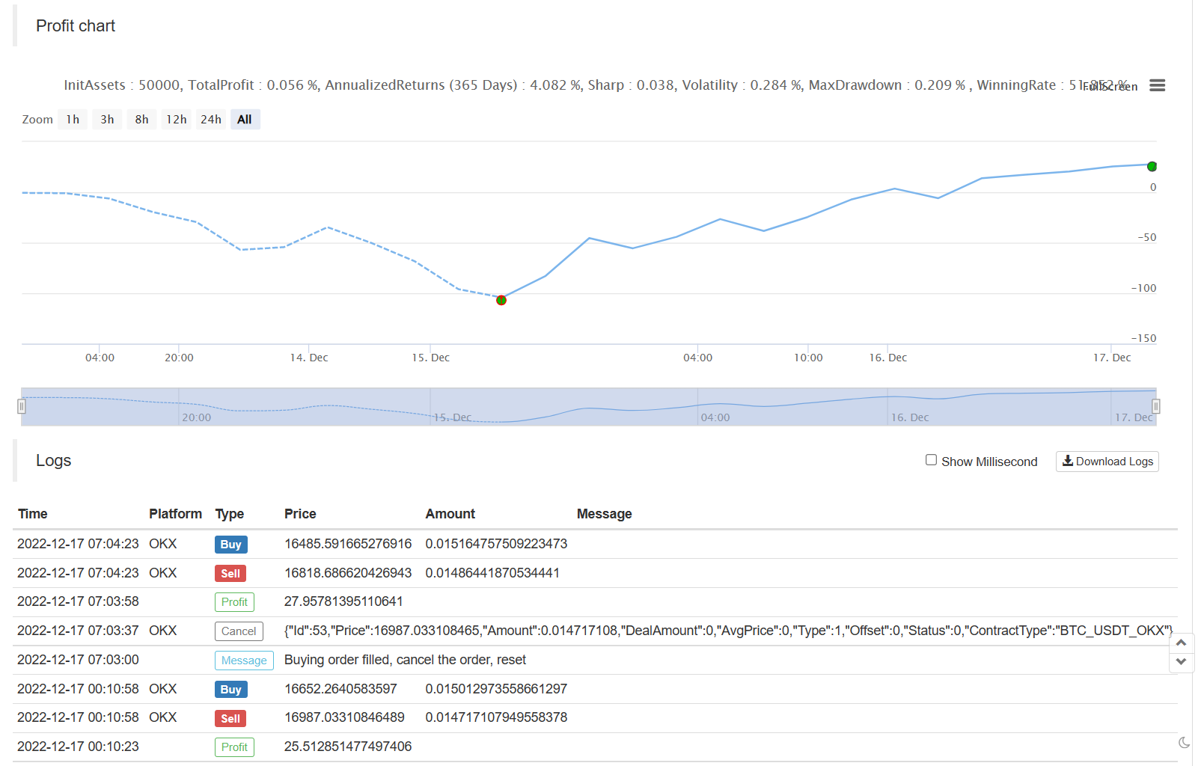Image resolution: width=1204 pixels, height=766 pixels.
Task: Click the Sell tag at 00:10:58
Action: click(230, 719)
